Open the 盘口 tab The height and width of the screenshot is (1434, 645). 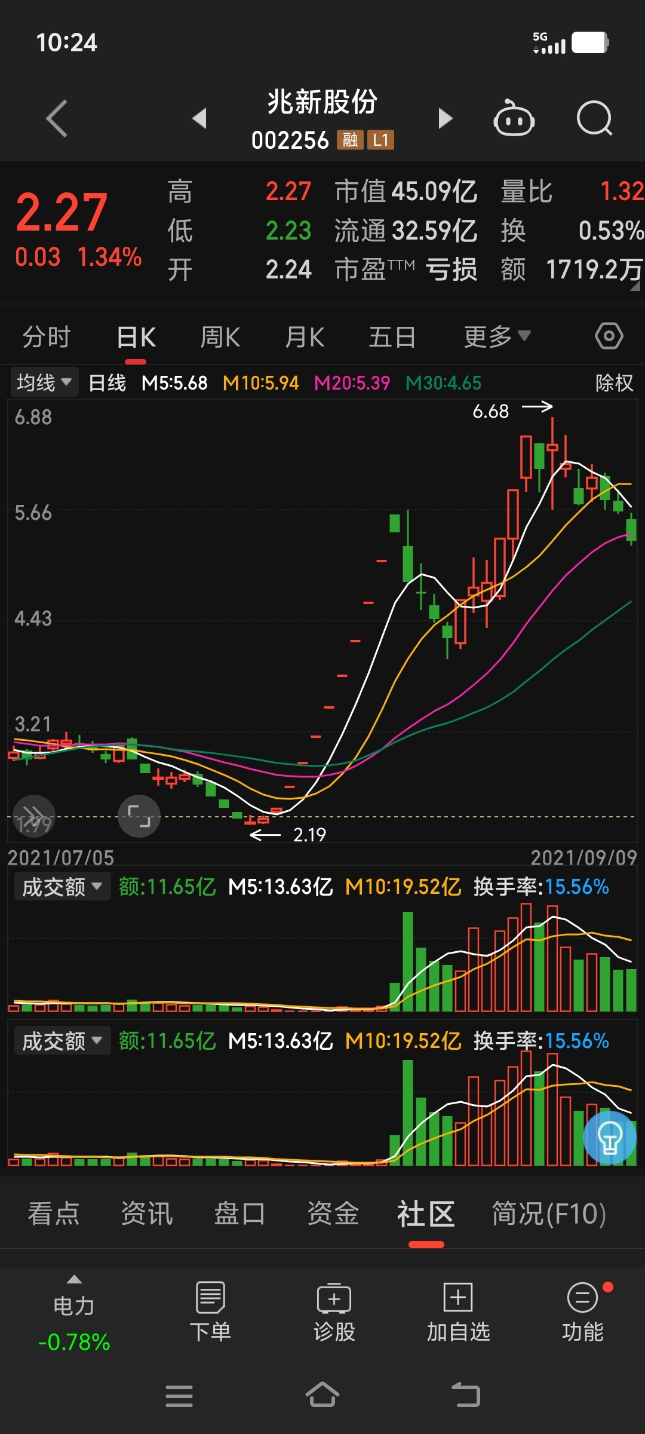coord(239,1214)
